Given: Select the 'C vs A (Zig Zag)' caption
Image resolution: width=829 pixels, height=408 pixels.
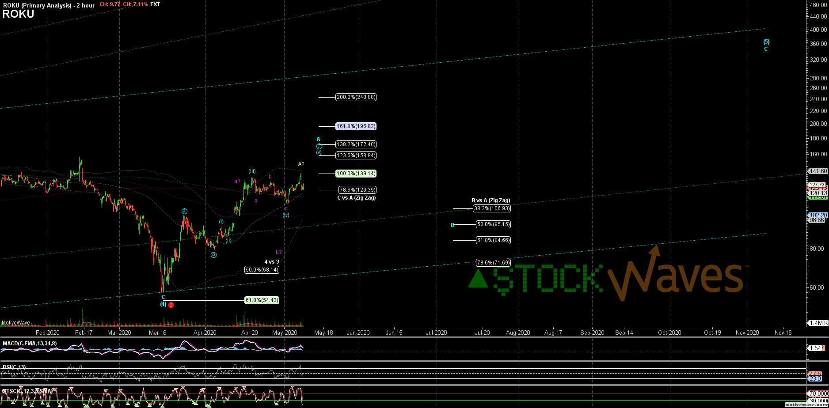Looking at the screenshot, I should [x=357, y=198].
